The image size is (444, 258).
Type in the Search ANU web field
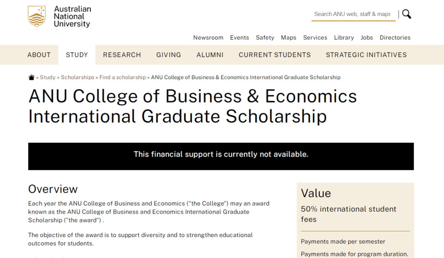[x=352, y=14]
